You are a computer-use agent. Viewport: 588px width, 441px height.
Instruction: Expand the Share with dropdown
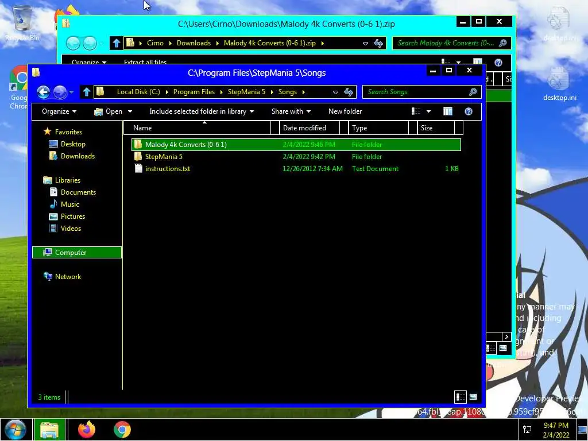291,111
